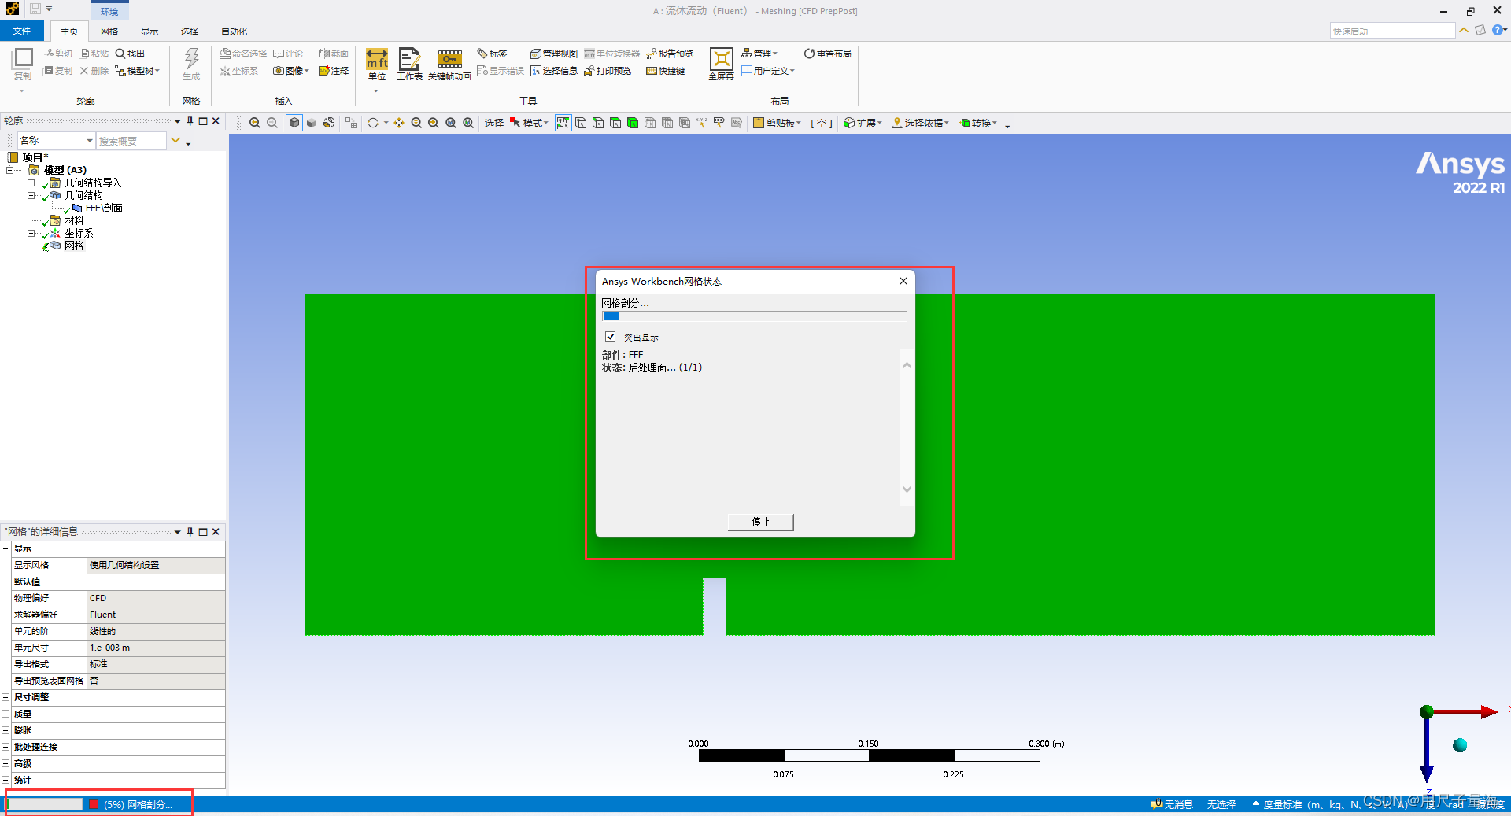Switch to the 选择 selection tab
The image size is (1511, 816).
[190, 31]
